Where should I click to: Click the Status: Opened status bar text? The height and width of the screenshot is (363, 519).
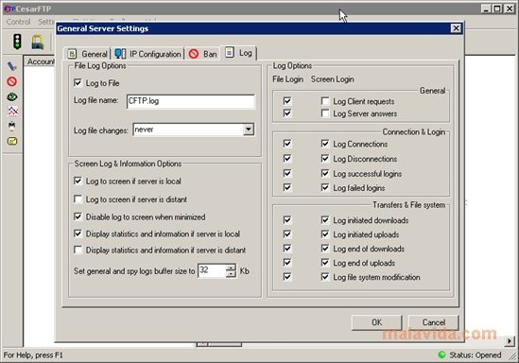click(475, 355)
